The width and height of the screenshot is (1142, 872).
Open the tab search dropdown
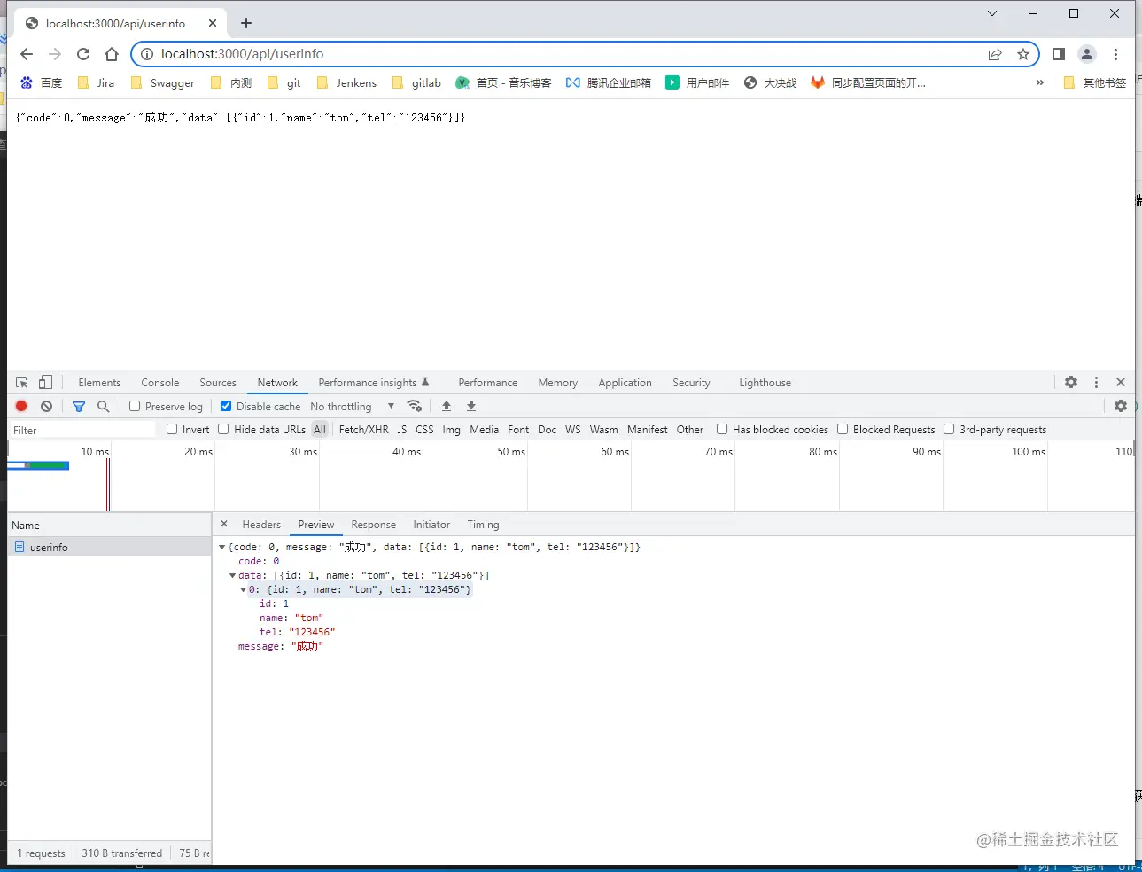[992, 13]
